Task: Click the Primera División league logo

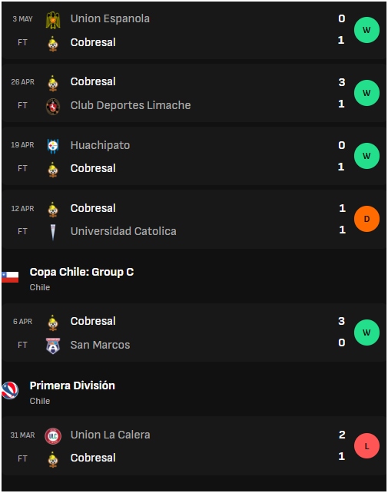Action: click(10, 390)
